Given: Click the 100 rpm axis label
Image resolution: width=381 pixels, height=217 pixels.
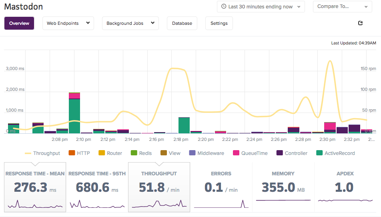Looking at the screenshot, I should (368, 89).
